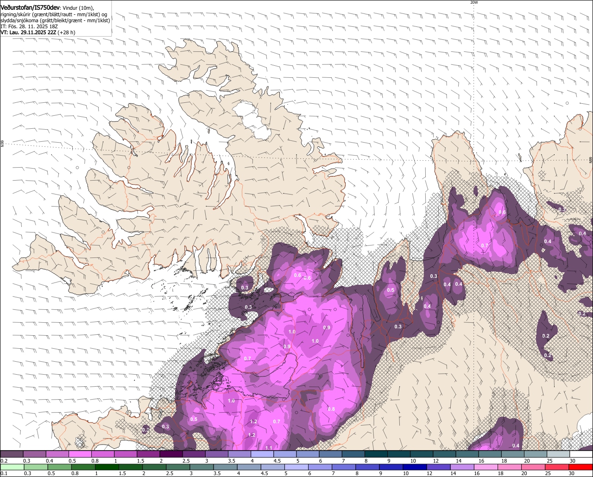Select the lower legend swatch labeled 5
The height and width of the screenshot is (477, 593).
pyautogui.click(x=296, y=467)
